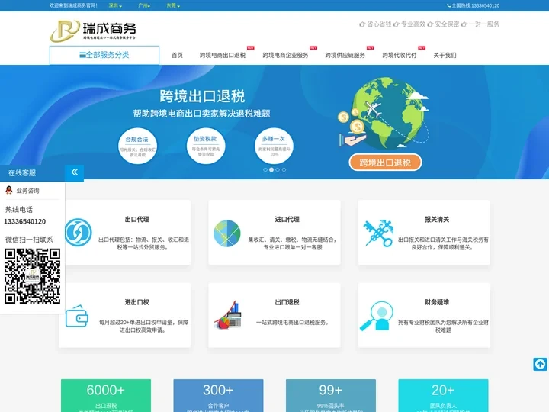Screen dimensions: 549x412
Task: Click the 垫资税款 circle badge
Action: pyautogui.click(x=206, y=146)
